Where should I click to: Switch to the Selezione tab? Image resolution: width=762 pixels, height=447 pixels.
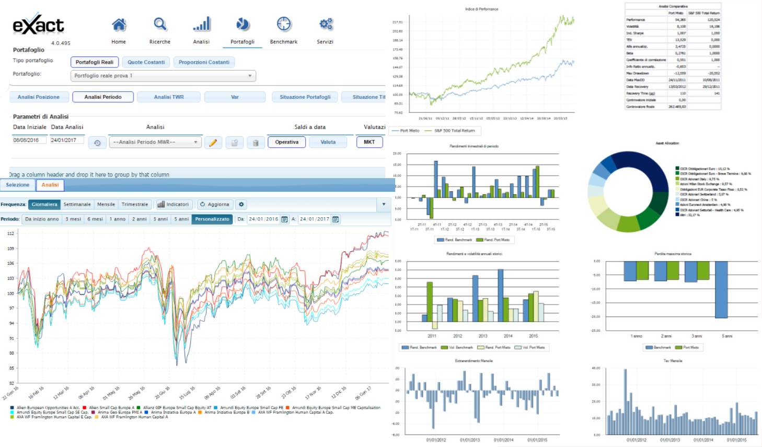tap(18, 185)
